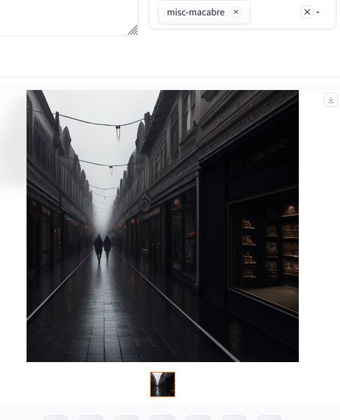Click the hanging wire ornament in the image
The height and width of the screenshot is (420, 340).
tap(118, 132)
